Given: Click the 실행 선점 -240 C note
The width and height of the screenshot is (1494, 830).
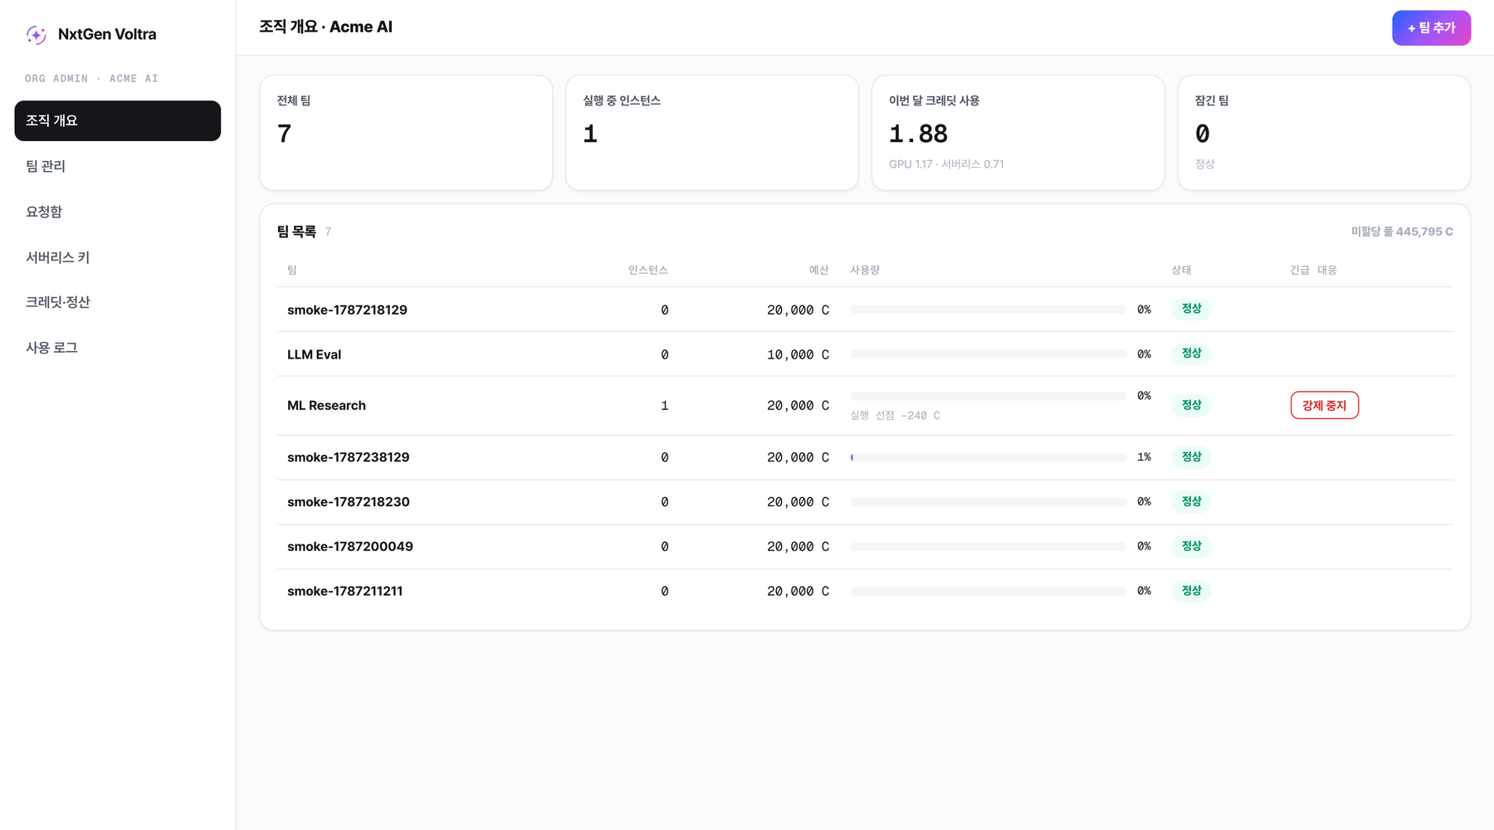Looking at the screenshot, I should tap(895, 416).
